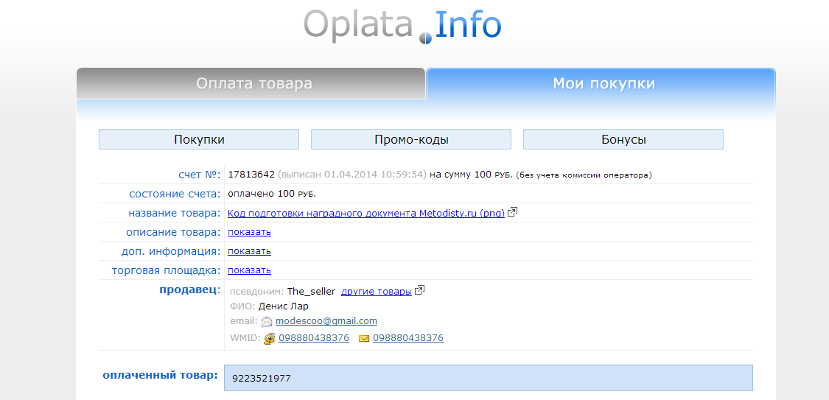Reveal торговая площадка via показать
The width and height of the screenshot is (829, 400).
(249, 270)
